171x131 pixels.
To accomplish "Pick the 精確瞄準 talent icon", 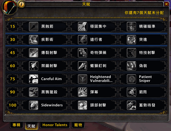I will [131, 27].
